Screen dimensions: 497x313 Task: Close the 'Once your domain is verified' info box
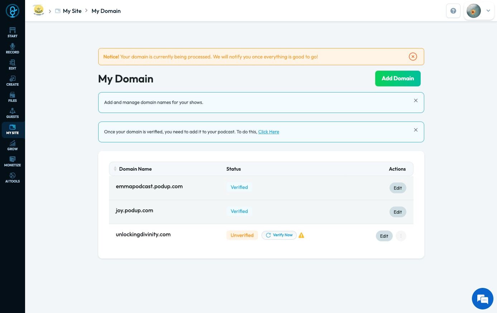tap(416, 130)
